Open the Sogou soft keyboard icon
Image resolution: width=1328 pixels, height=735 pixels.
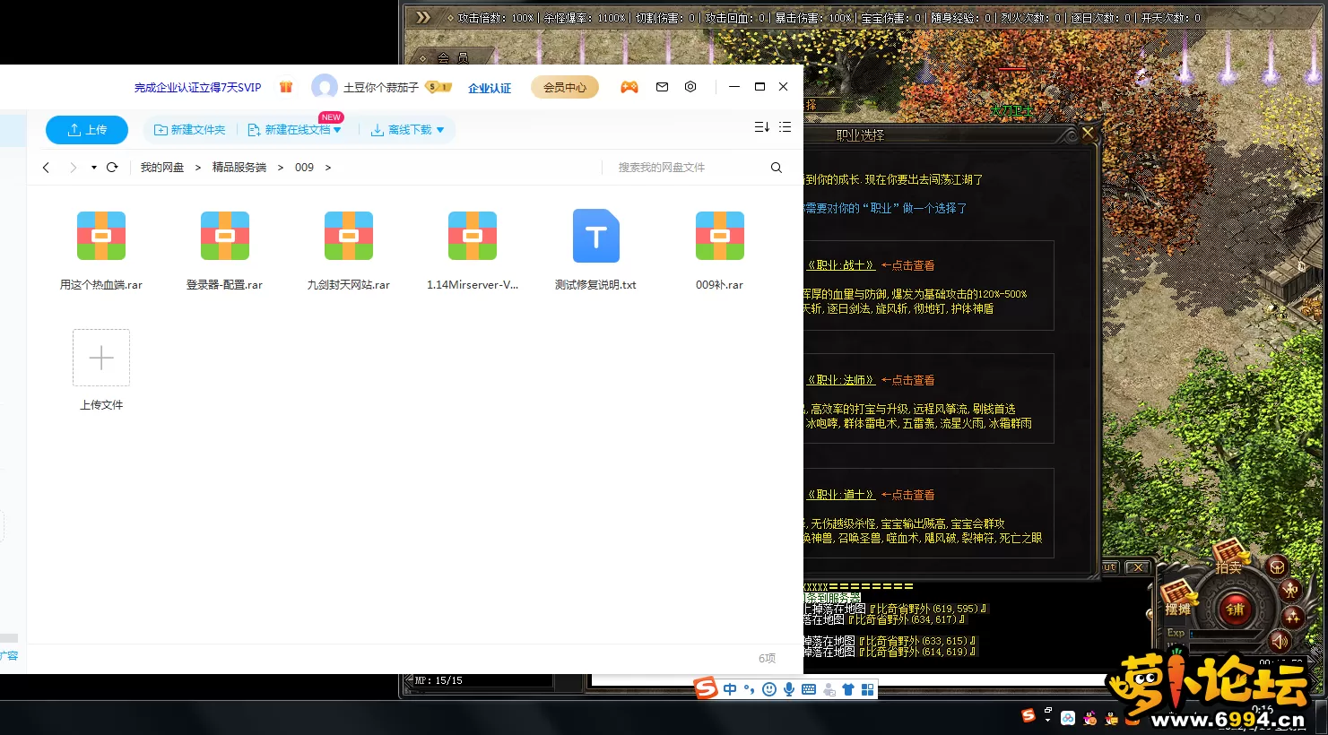click(809, 689)
